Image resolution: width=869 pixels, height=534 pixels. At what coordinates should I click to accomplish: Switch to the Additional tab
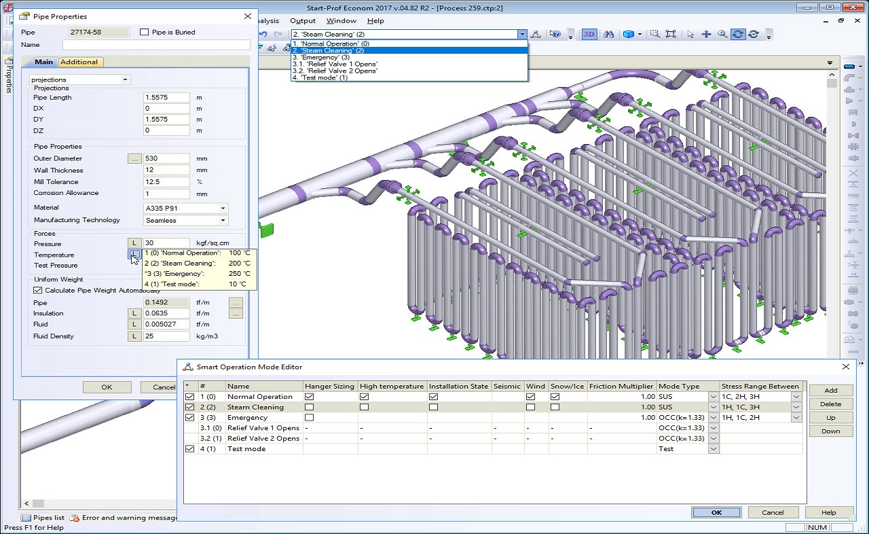pos(79,62)
